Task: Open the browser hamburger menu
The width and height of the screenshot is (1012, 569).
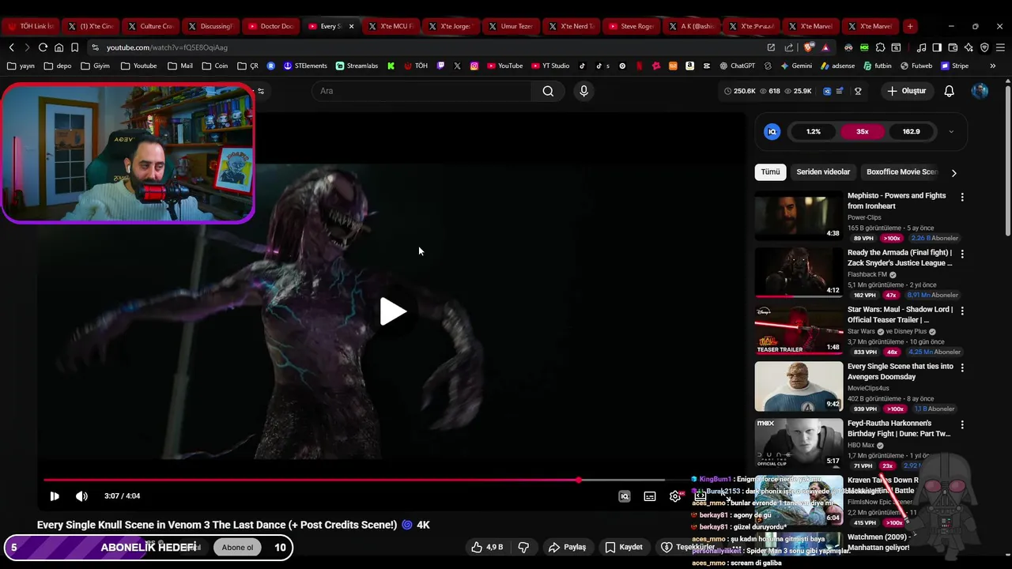Action: [999, 47]
